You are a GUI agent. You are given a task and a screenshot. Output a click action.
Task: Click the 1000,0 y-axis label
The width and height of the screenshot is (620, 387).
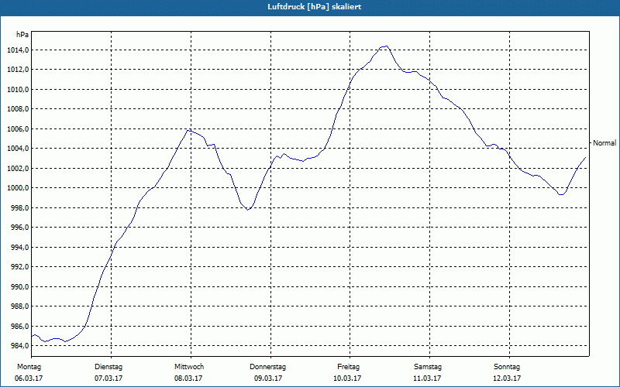(x=18, y=188)
